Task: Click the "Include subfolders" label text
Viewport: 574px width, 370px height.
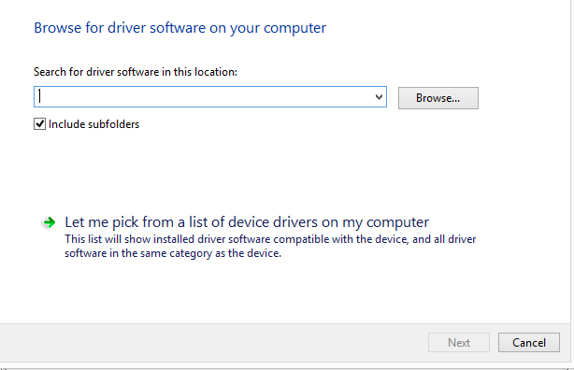Action: [x=93, y=124]
